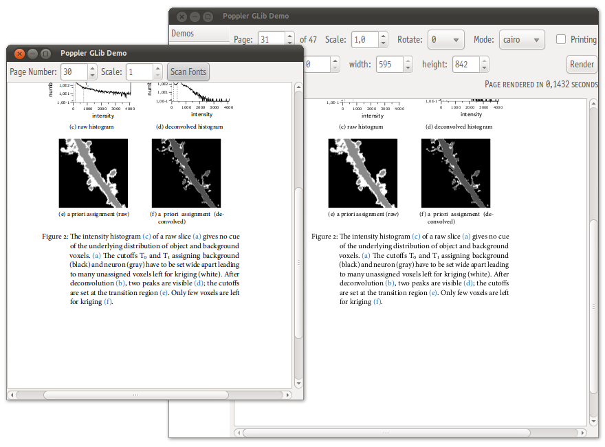The height and width of the screenshot is (447, 605).
Task: Click horizontal scrollbar of the back window
Action: [x=412, y=433]
